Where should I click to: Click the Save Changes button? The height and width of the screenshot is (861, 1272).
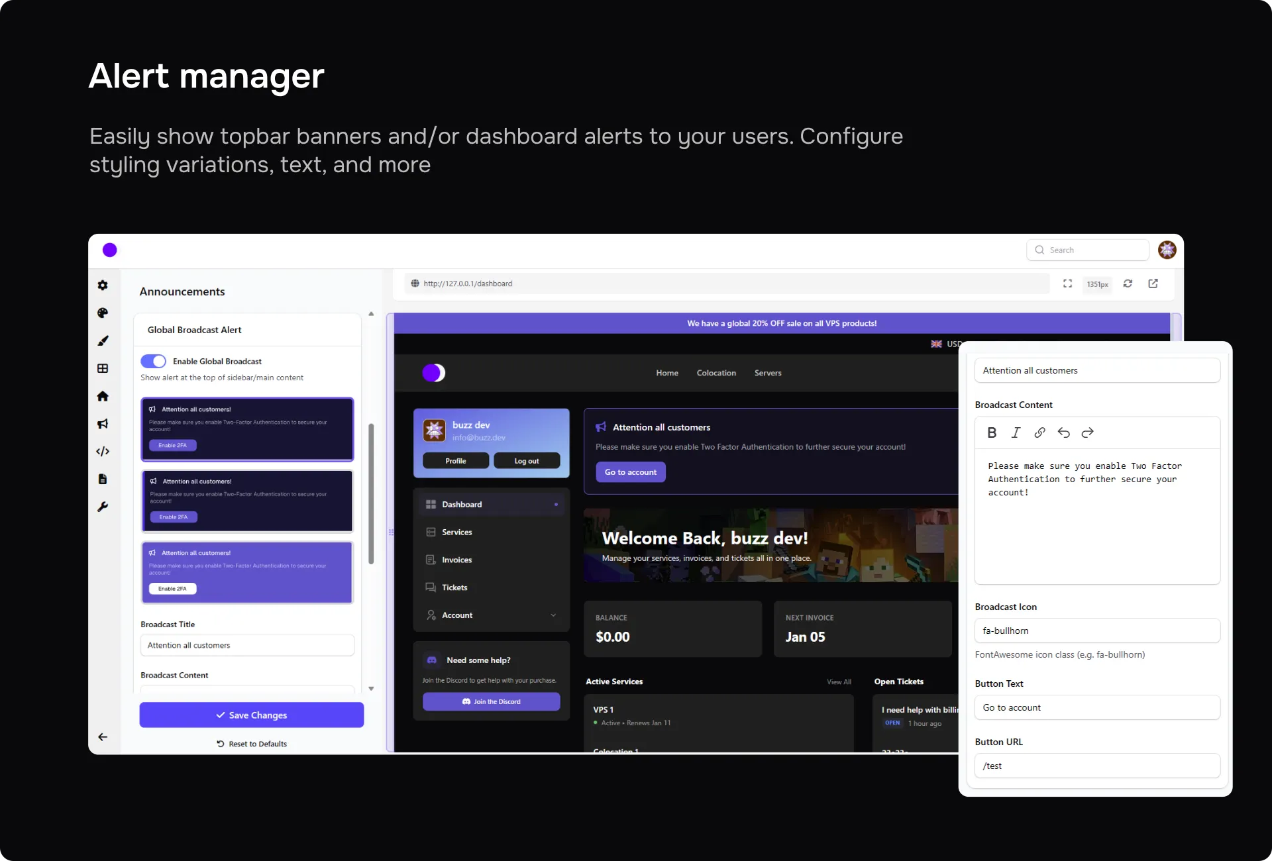pos(251,715)
